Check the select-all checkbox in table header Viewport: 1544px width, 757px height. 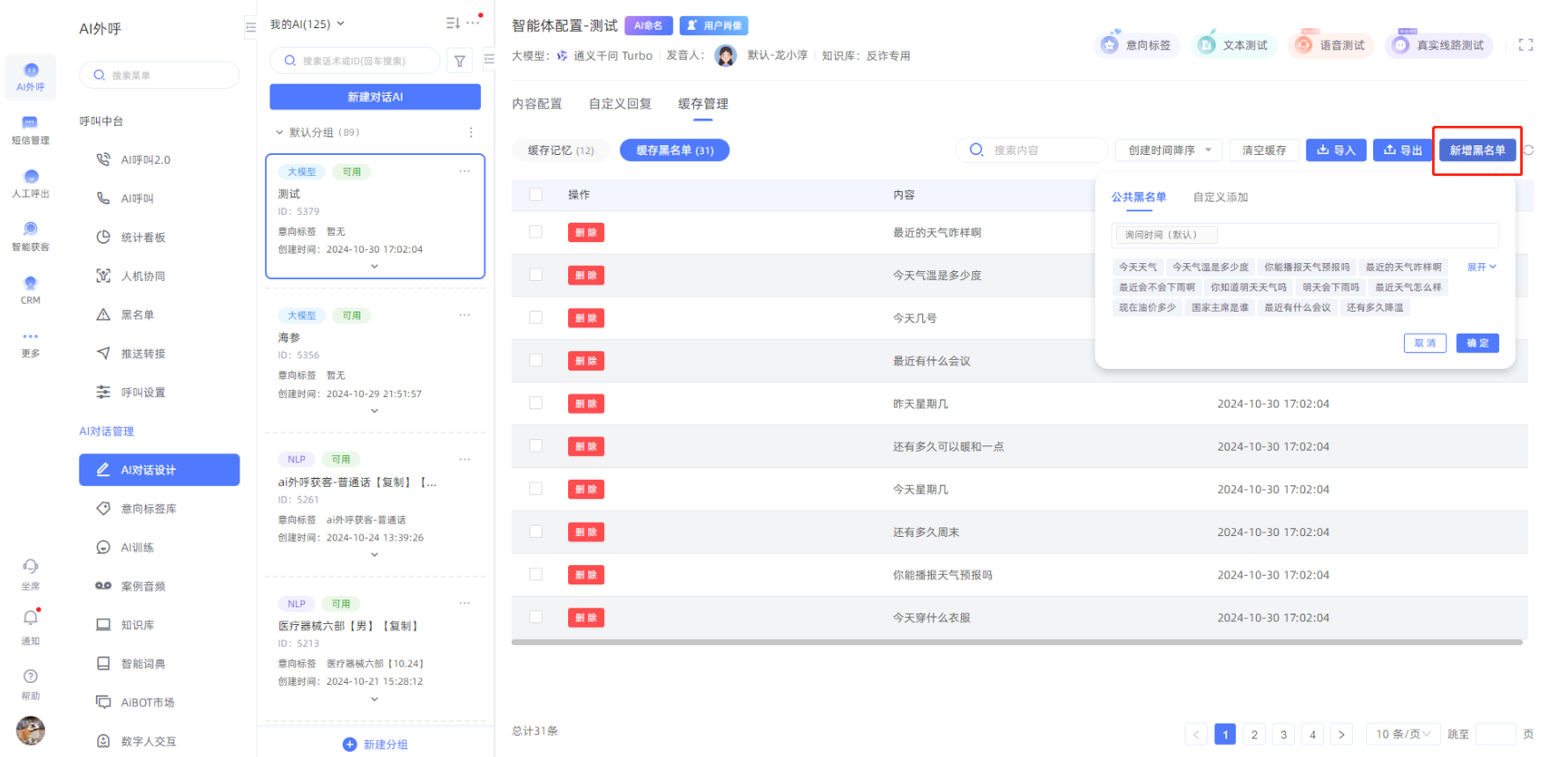(x=536, y=195)
